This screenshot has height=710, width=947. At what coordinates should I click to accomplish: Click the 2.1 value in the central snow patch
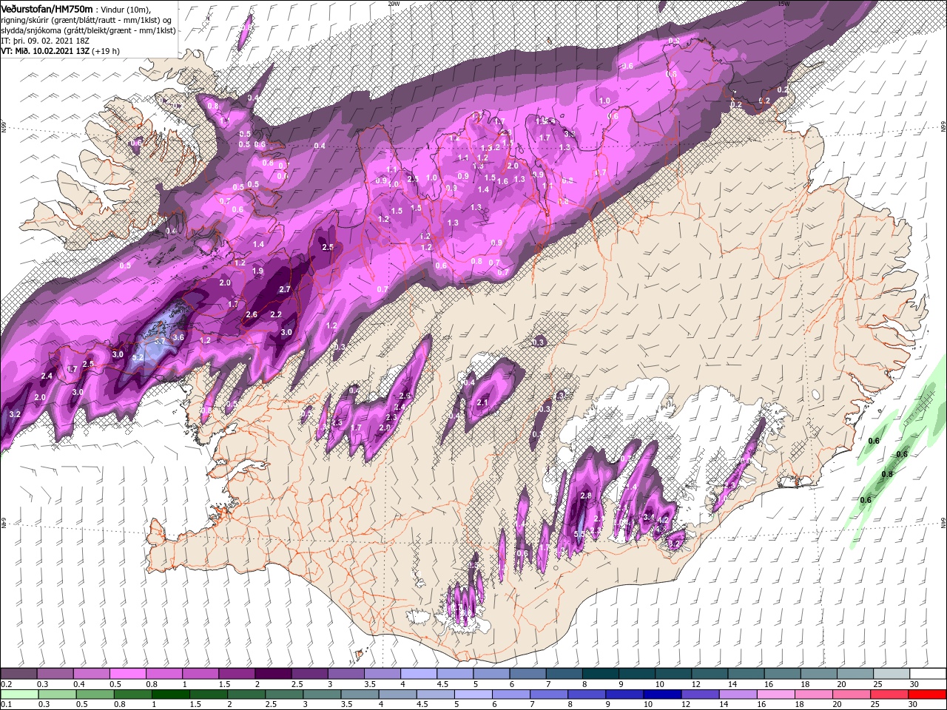point(483,402)
